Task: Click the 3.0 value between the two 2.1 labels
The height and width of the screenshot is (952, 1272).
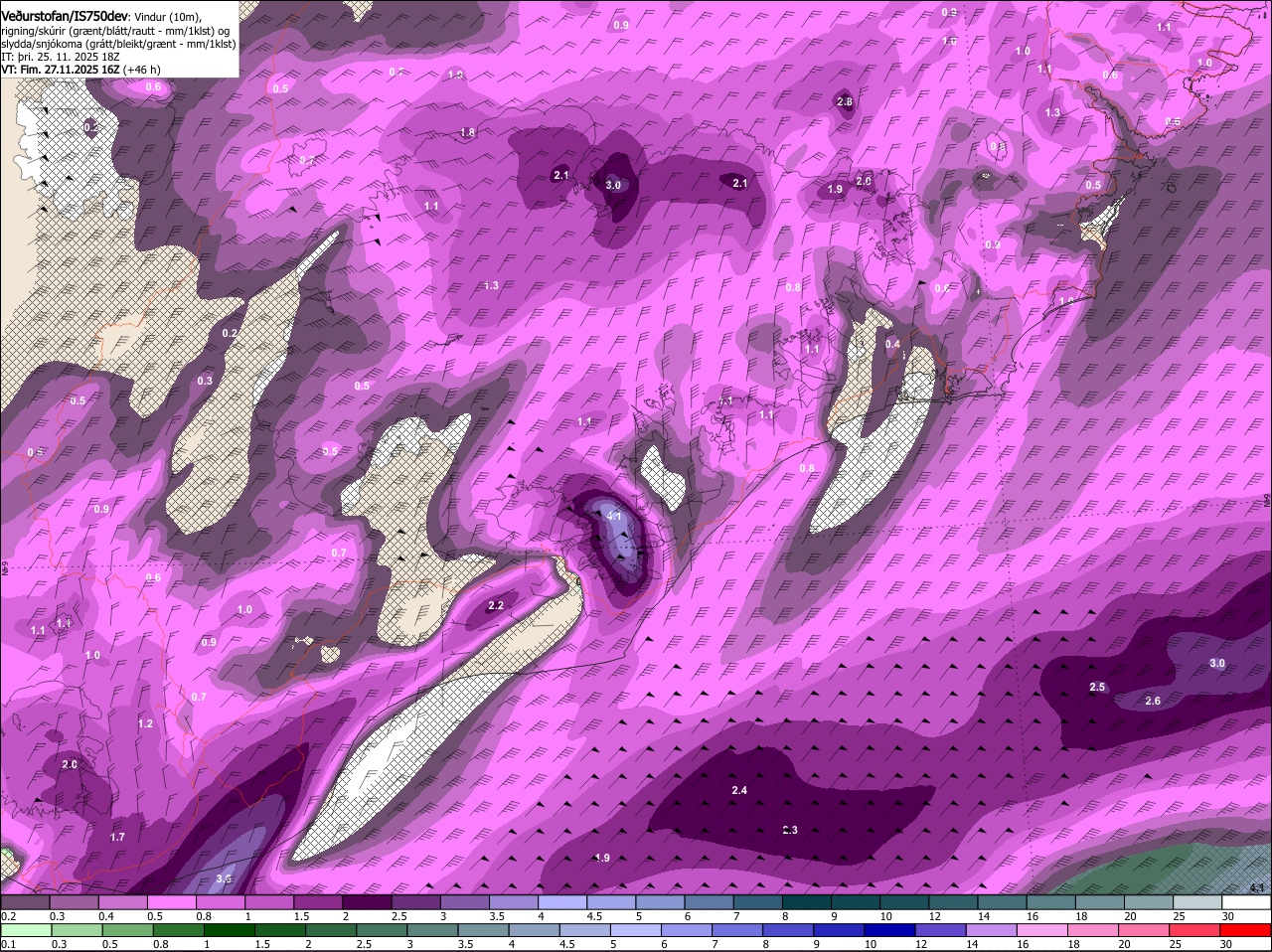Action: [x=613, y=185]
